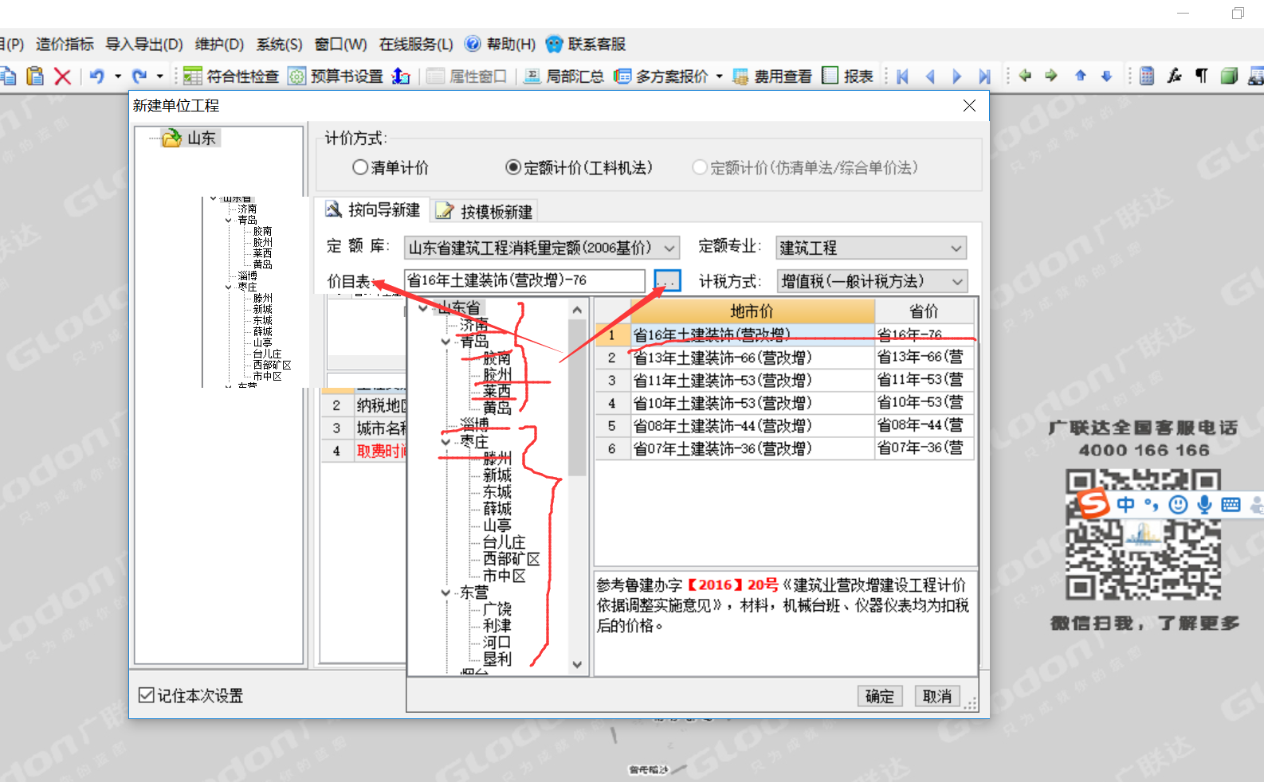Click the 山东 folder icon

click(171, 139)
